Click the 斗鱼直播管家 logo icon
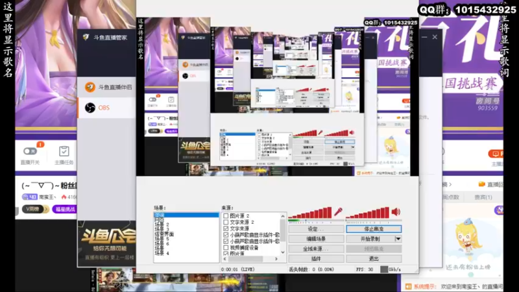This screenshot has height=292, width=519. 86,38
